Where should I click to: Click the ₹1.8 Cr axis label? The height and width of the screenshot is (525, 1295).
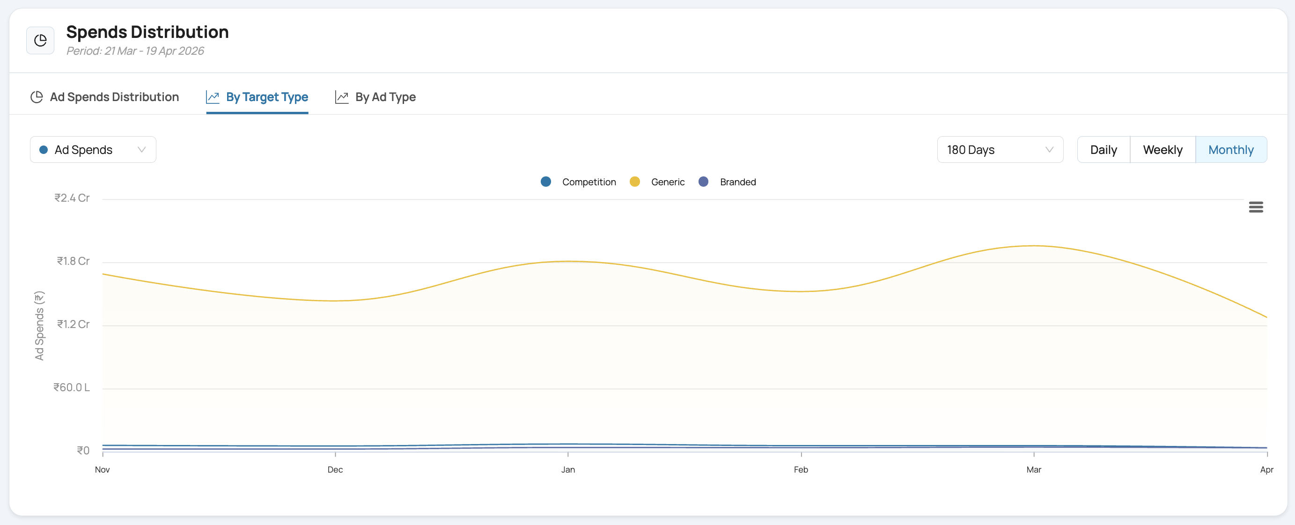pos(73,261)
